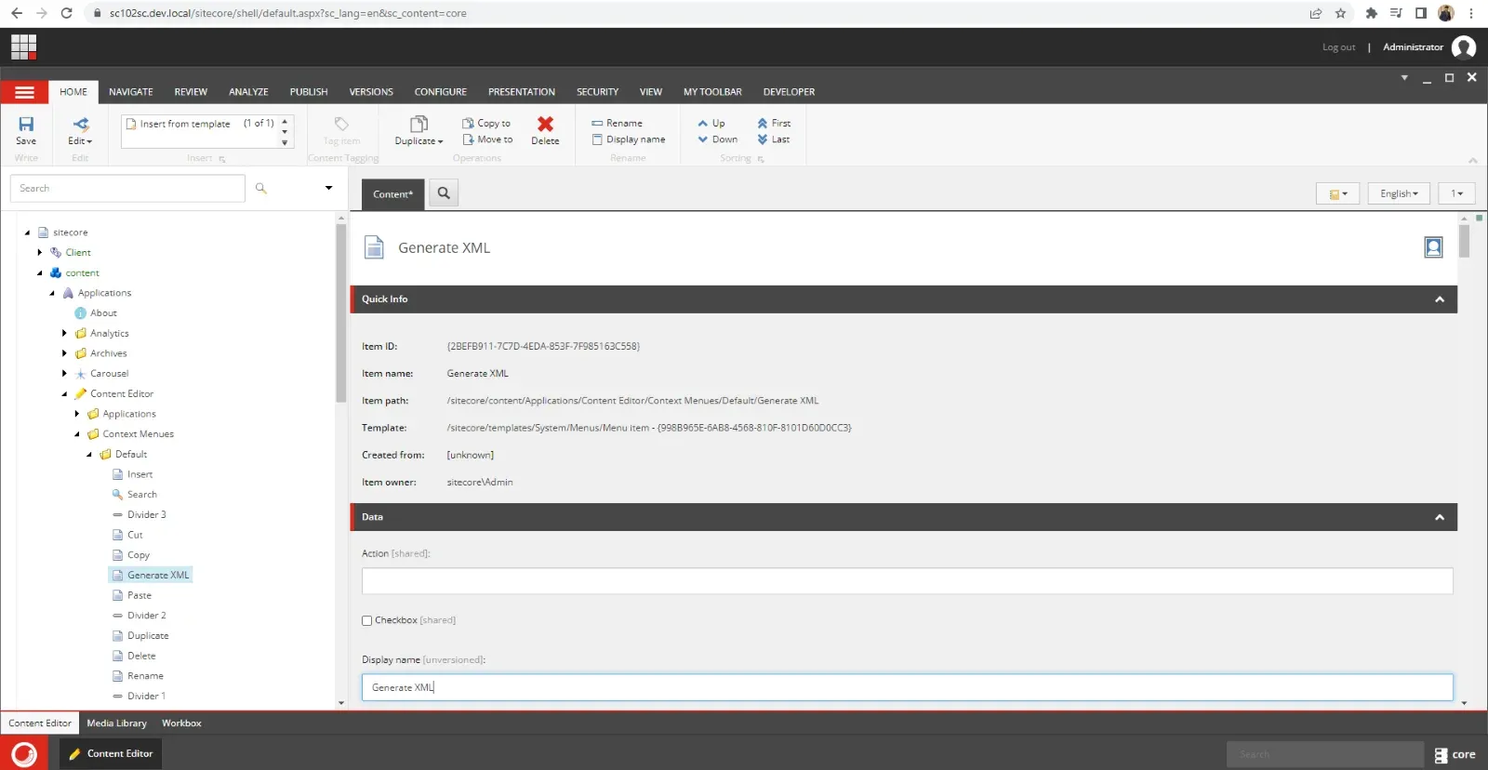Select the Divider 3 tree item
Image resolution: width=1488 pixels, height=770 pixels.
[146, 515]
